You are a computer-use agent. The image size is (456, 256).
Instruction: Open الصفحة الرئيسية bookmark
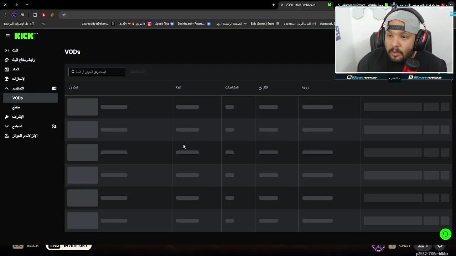[231, 24]
